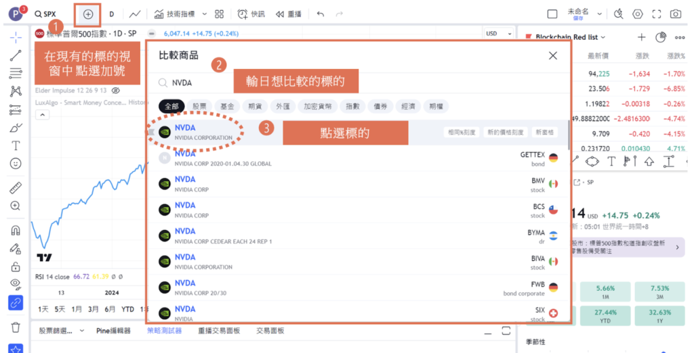Enter fullscreen mode
The image size is (694, 353).
click(x=656, y=14)
